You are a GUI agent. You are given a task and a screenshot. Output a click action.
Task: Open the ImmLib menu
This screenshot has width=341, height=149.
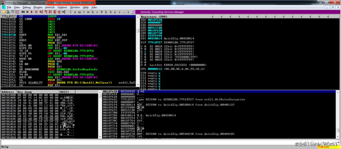(x=50, y=7)
